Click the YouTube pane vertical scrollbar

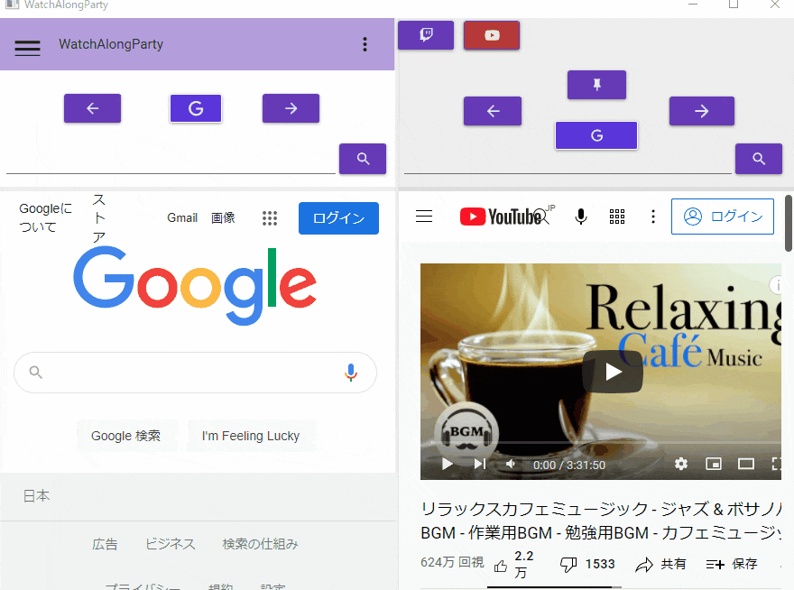[x=789, y=223]
